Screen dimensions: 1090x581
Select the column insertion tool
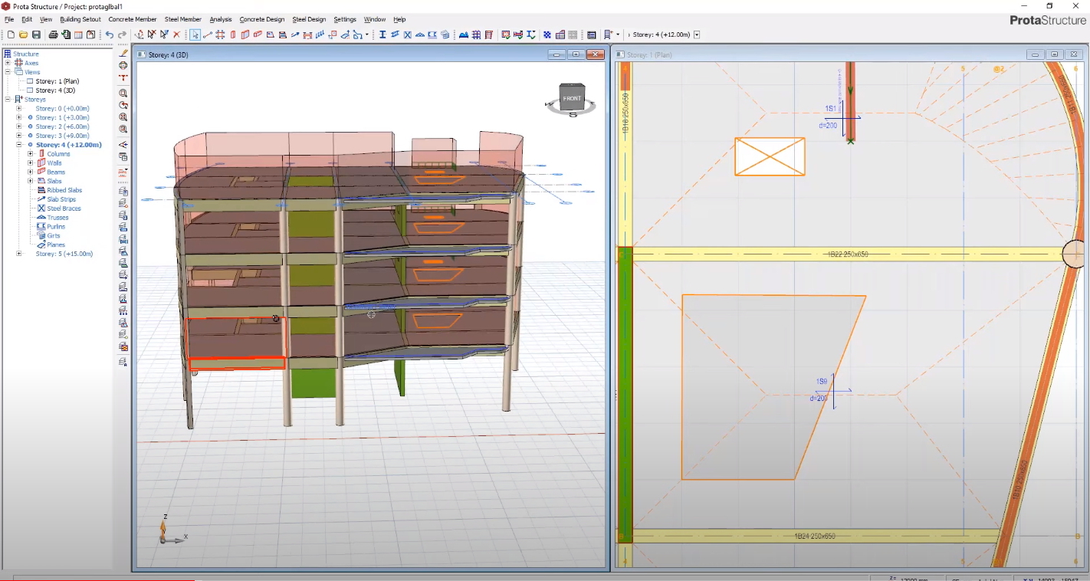232,34
